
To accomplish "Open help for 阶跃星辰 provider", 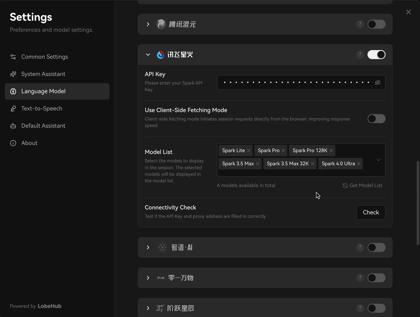I will 360,308.
